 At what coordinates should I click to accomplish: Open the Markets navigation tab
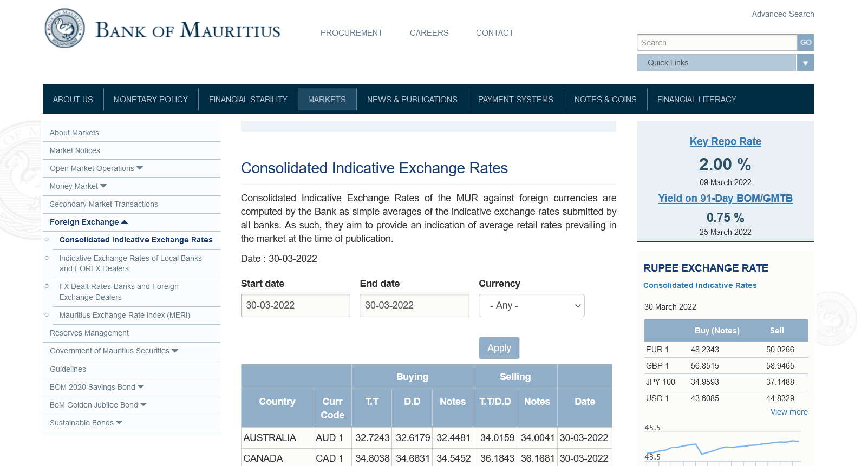(327, 100)
